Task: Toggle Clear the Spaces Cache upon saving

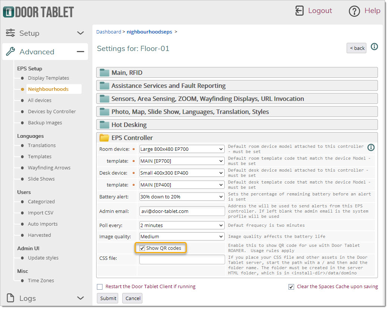Action: click(291, 287)
